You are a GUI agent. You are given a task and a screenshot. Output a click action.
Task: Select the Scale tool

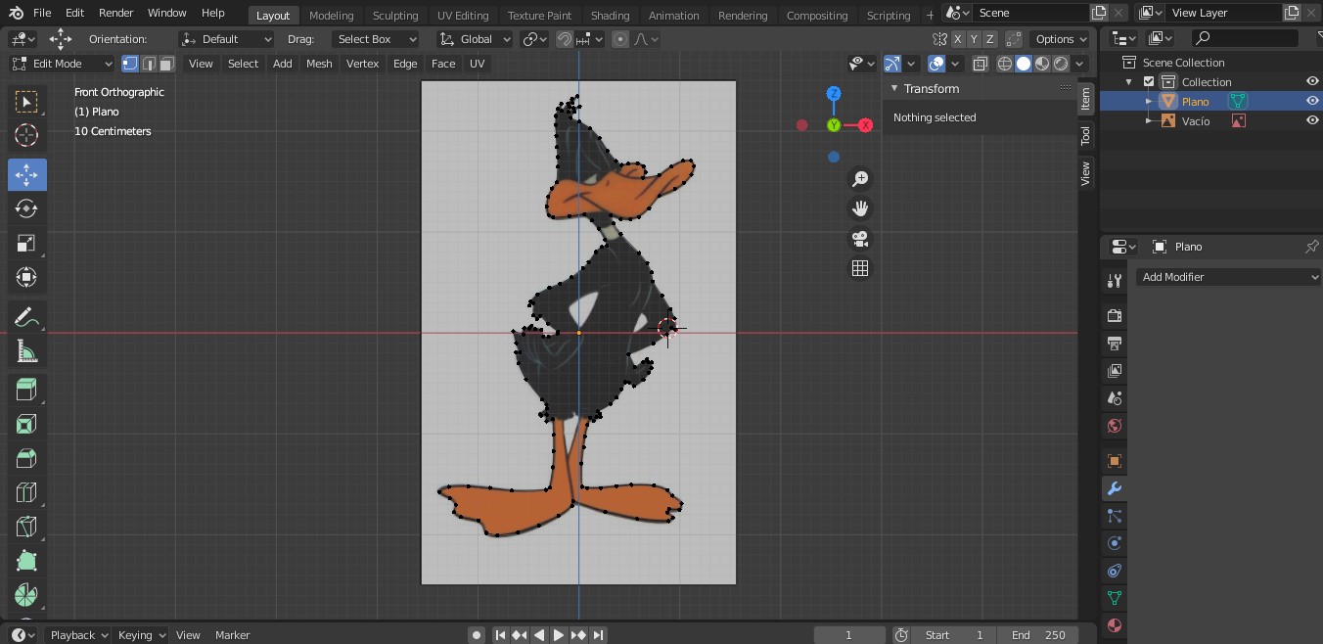(26, 244)
